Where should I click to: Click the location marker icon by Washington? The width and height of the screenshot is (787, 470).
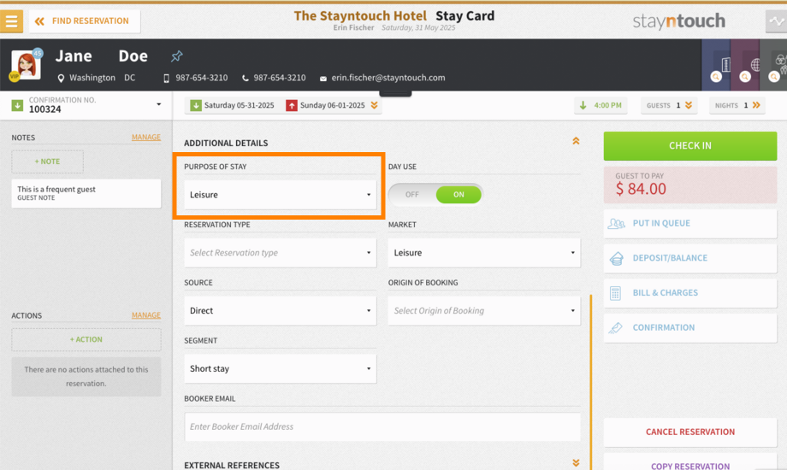[61, 79]
